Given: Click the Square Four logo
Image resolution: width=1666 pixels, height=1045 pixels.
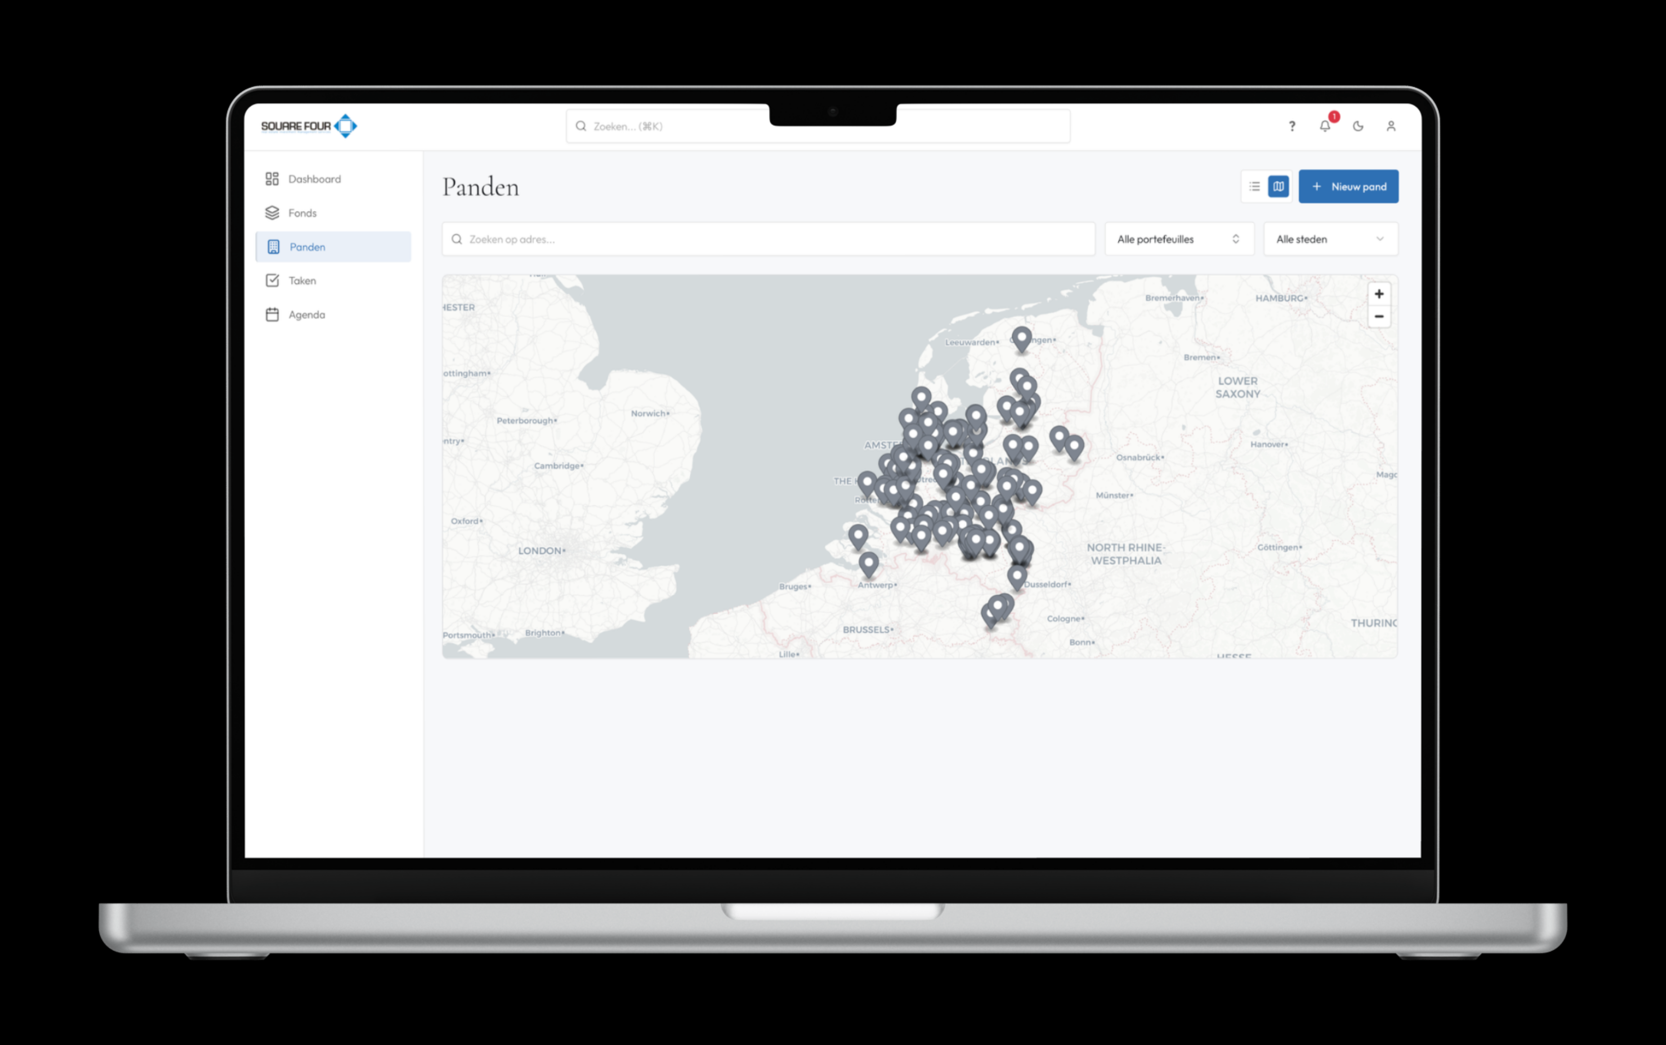Looking at the screenshot, I should pyautogui.click(x=309, y=126).
